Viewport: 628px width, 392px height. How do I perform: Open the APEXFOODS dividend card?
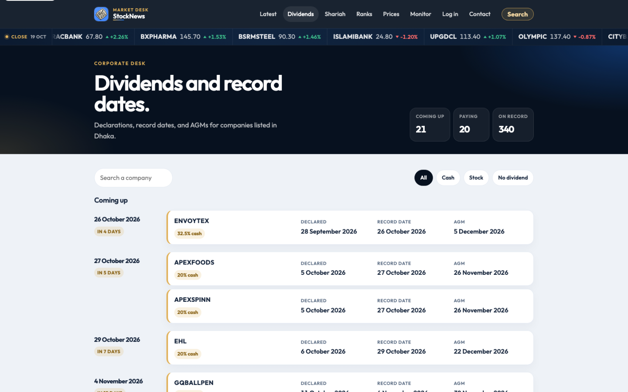click(350, 269)
